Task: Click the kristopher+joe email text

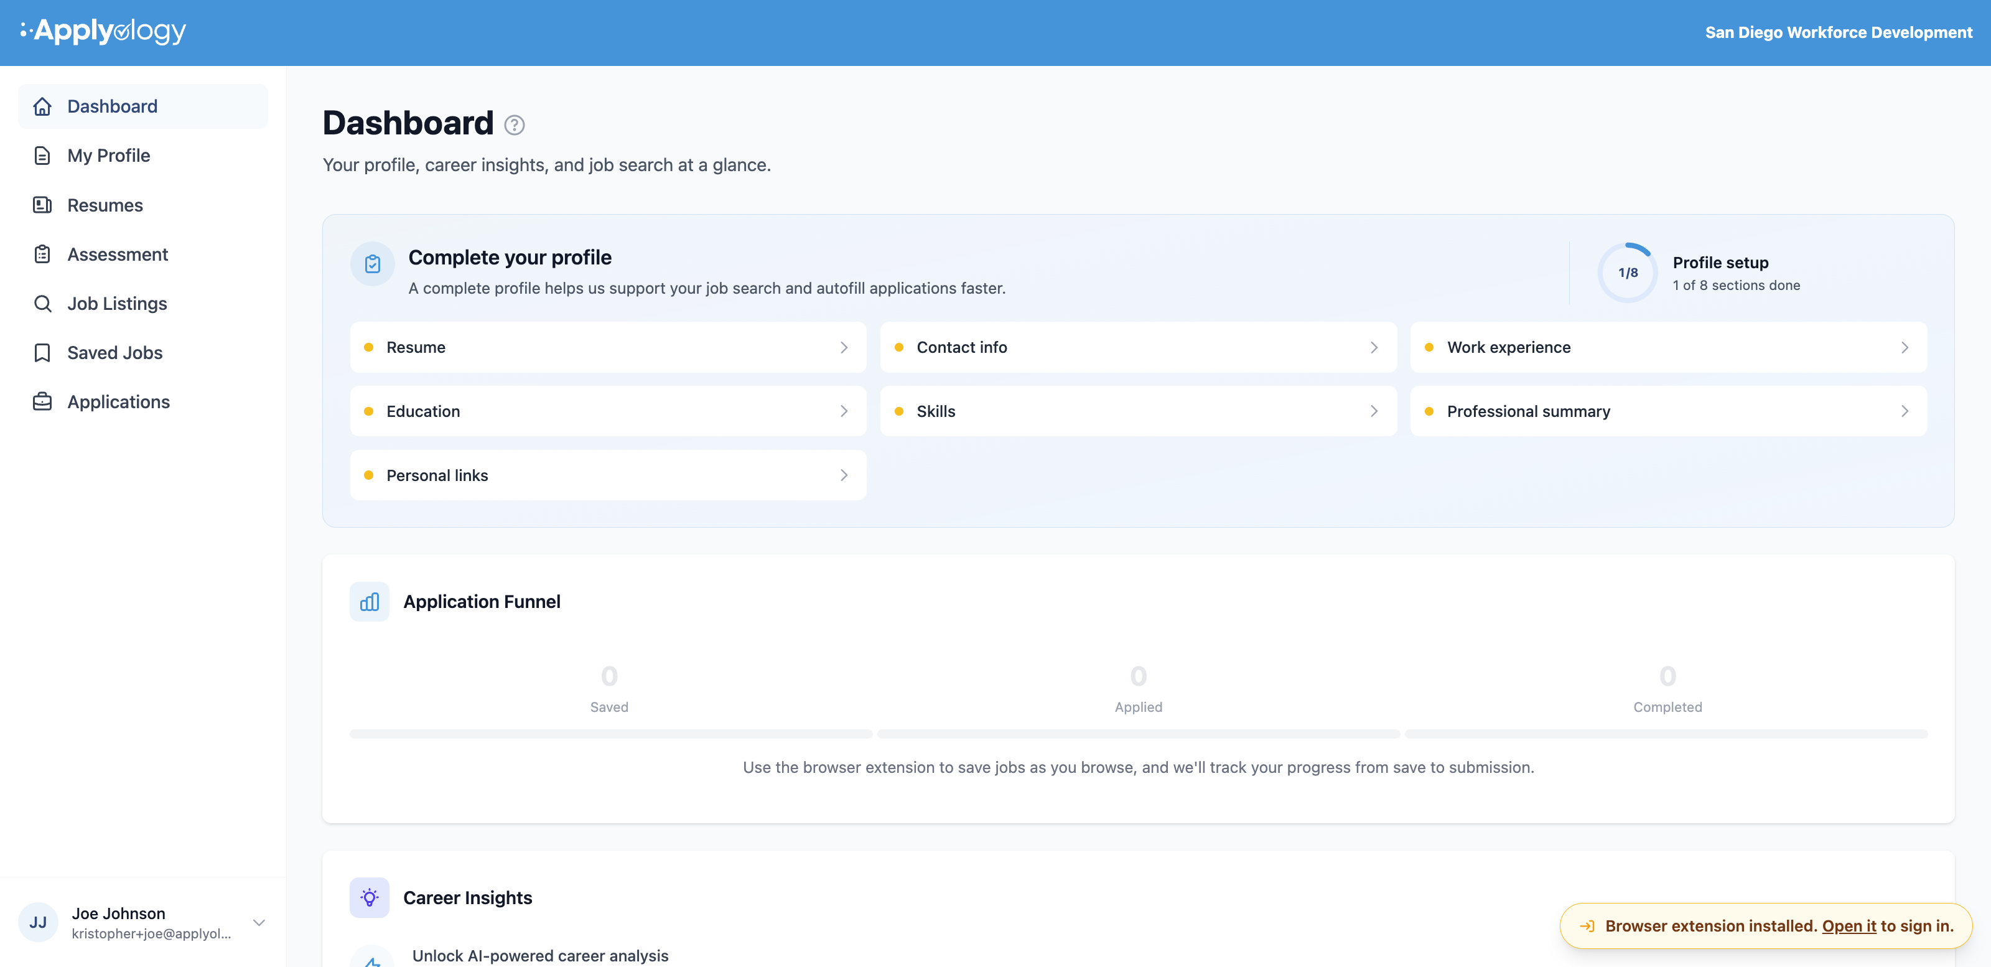Action: coord(151,934)
